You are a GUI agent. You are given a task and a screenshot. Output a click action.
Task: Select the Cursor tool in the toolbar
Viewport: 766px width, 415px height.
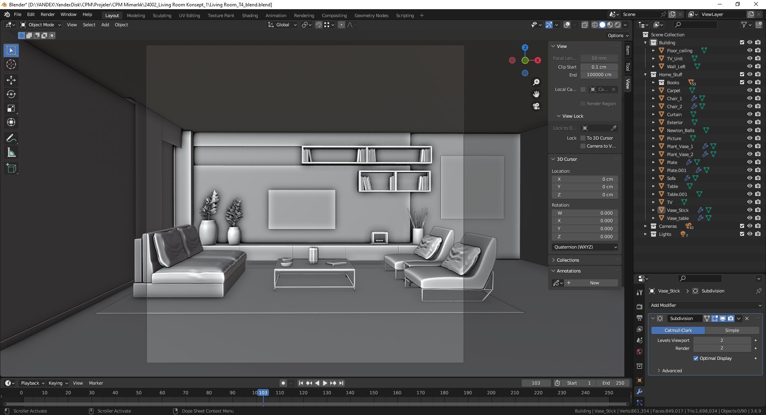(x=11, y=64)
